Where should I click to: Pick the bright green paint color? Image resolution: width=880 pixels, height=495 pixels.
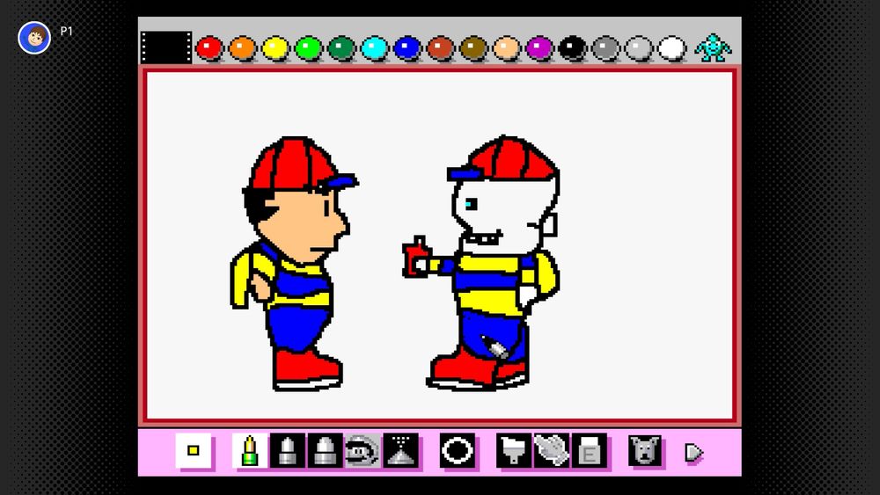pos(309,48)
